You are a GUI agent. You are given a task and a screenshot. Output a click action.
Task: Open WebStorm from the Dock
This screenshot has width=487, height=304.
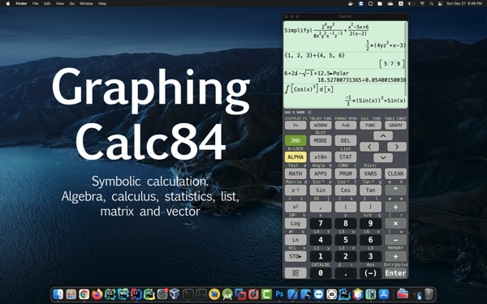(123, 294)
